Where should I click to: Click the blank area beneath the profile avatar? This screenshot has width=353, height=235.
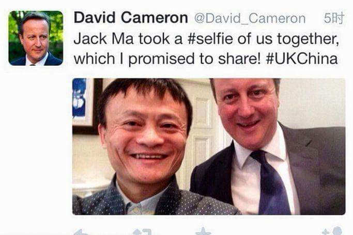[x=36, y=146]
